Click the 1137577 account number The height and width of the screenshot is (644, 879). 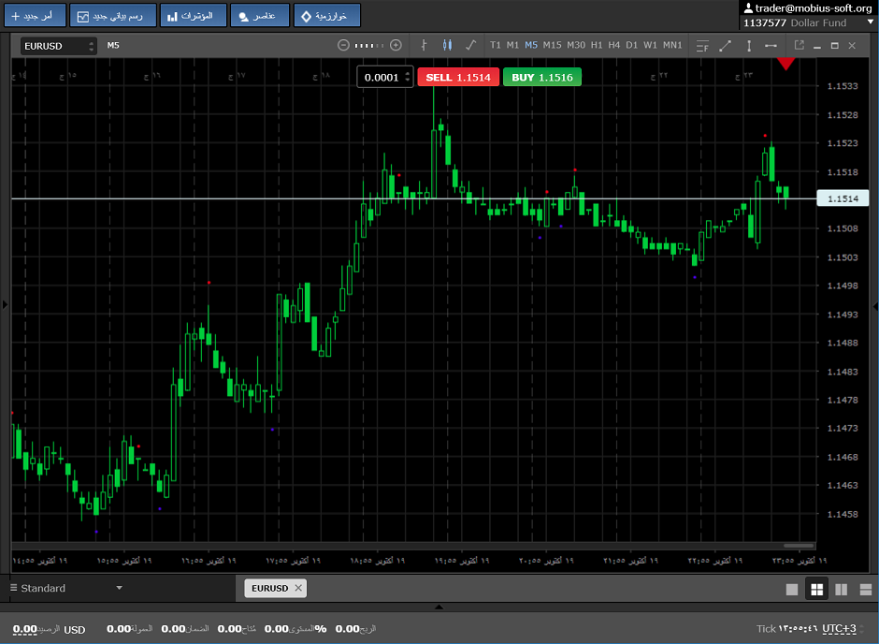tap(765, 23)
